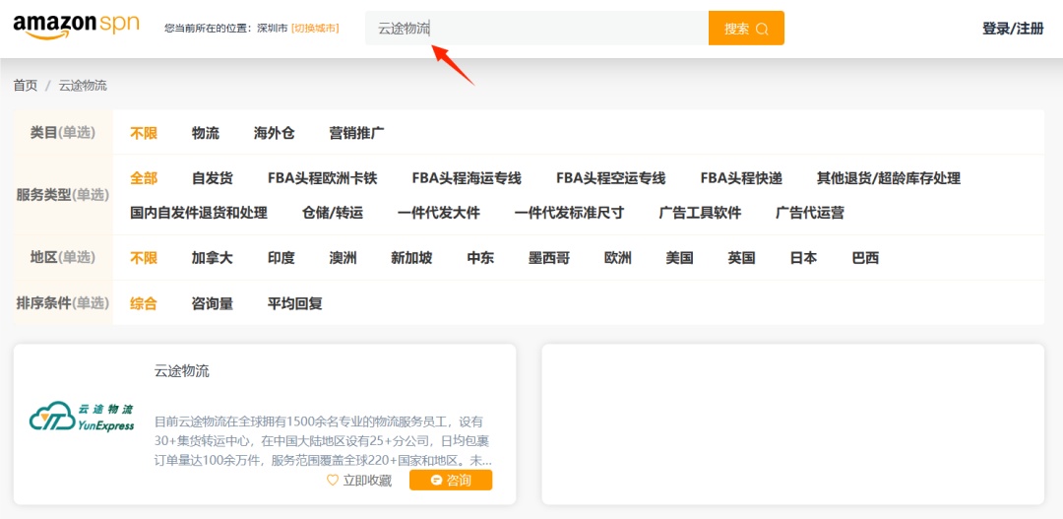Screen dimensions: 1063x519
Task: Open the 切换城市 city switcher
Action: pos(315,29)
